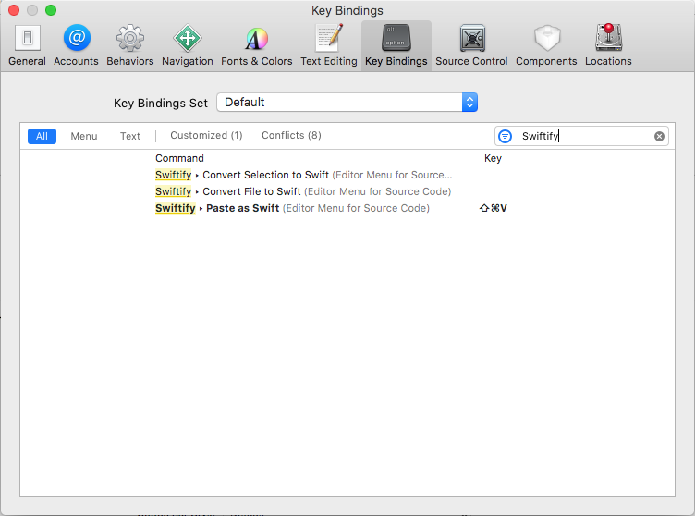The width and height of the screenshot is (695, 516).
Task: Select Paste as Swift command
Action: coord(292,208)
